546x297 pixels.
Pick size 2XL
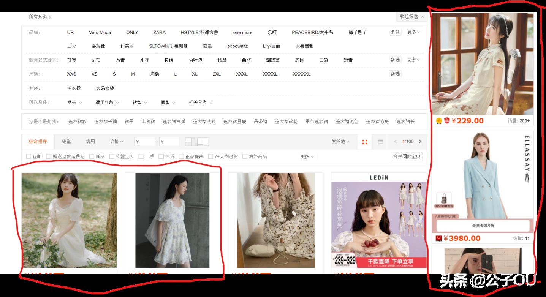pyautogui.click(x=217, y=74)
